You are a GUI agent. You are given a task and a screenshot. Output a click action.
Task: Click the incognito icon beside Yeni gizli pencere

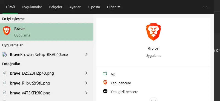pyautogui.click(x=105, y=91)
